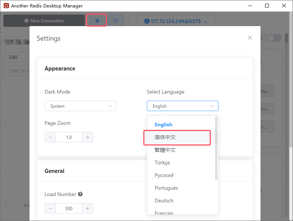The image size is (293, 221).
Task: Click the Page Zoom value field
Action: point(69,137)
